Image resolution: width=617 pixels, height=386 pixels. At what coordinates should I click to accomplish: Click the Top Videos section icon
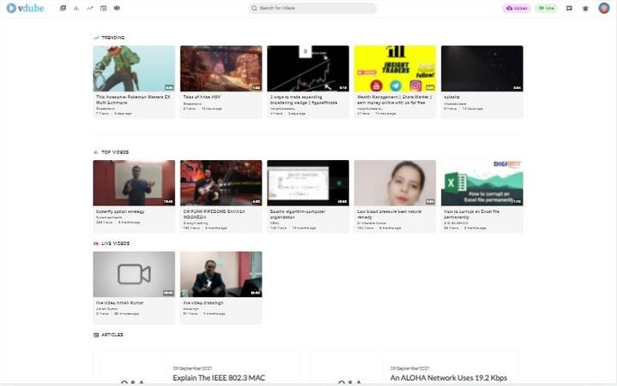(x=96, y=152)
